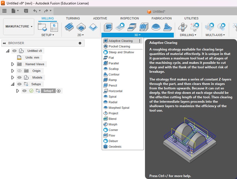This screenshot has width=237, height=179.
Task: Click the second Multi-Axis ribbon icon
Action: (x=221, y=27)
